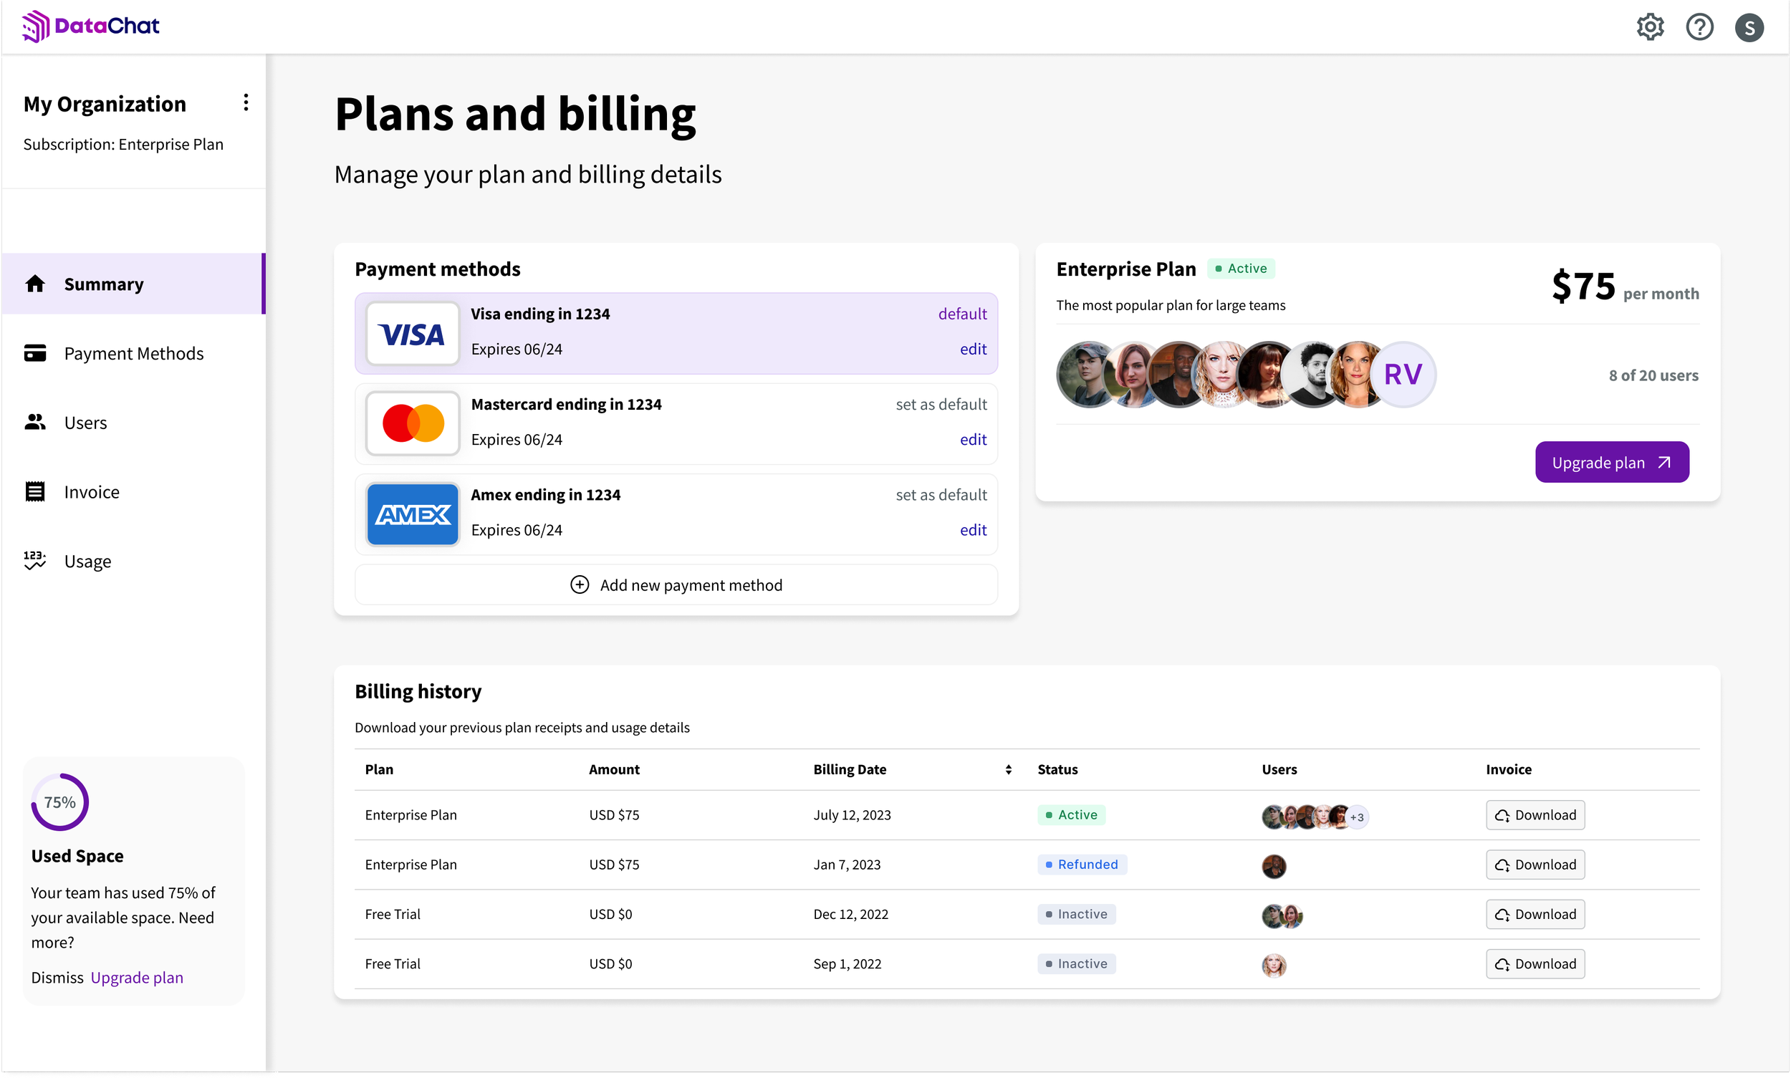Click the 75% used space progress circle
Image resolution: width=1791 pixels, height=1078 pixels.
coord(59,802)
